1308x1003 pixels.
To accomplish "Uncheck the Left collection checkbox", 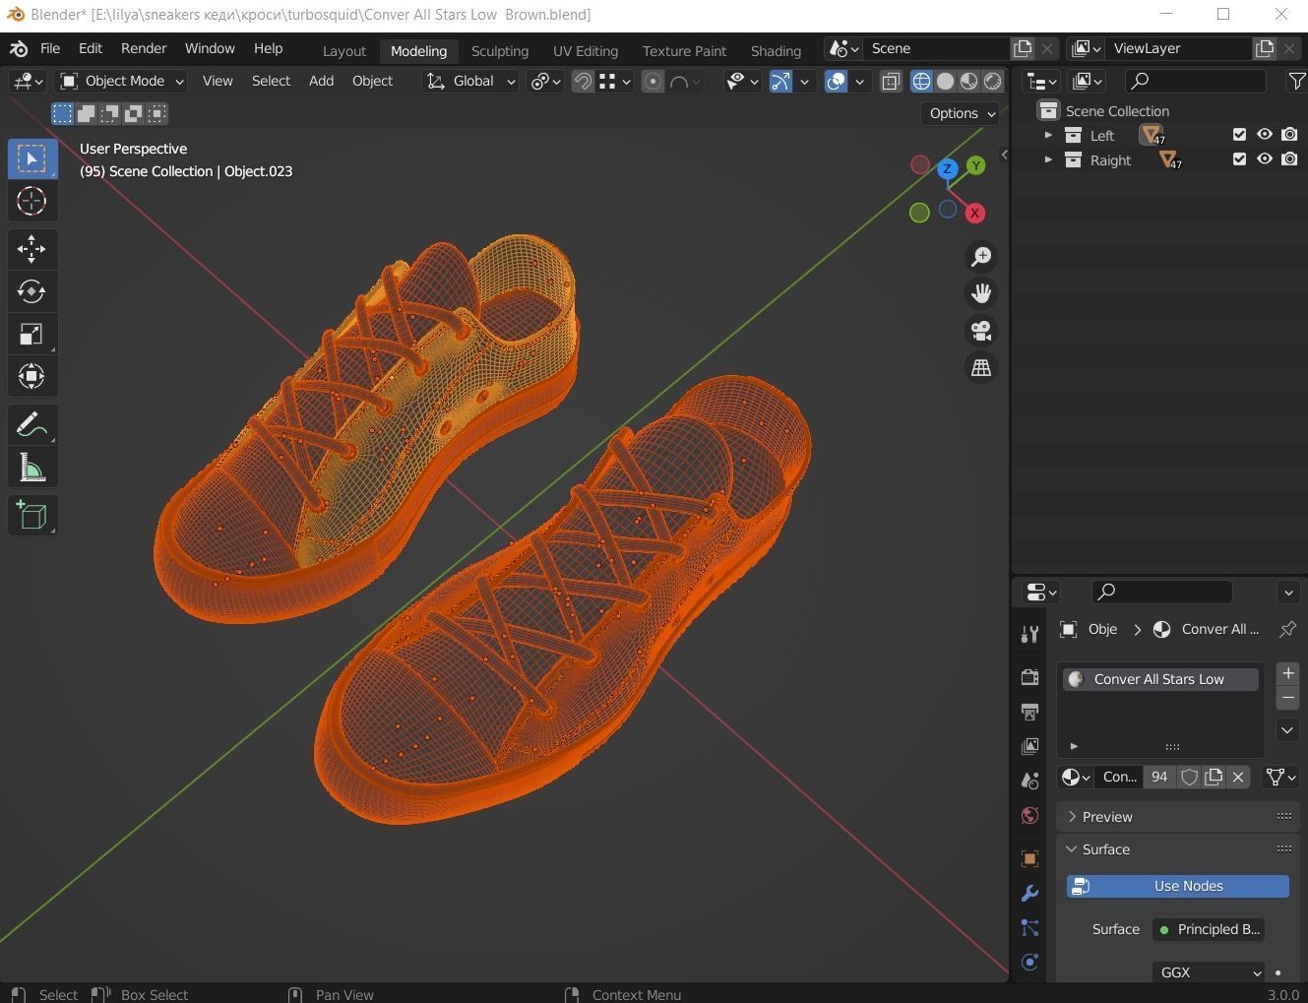I will pos(1239,135).
